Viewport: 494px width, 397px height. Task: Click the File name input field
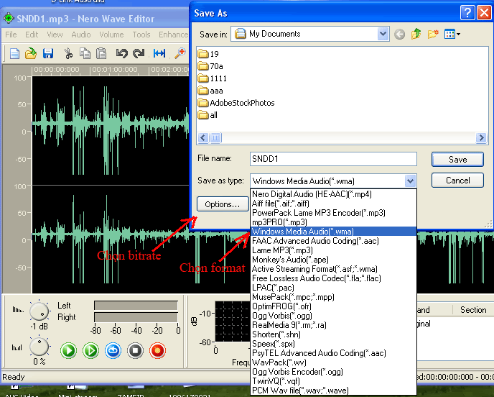[333, 159]
